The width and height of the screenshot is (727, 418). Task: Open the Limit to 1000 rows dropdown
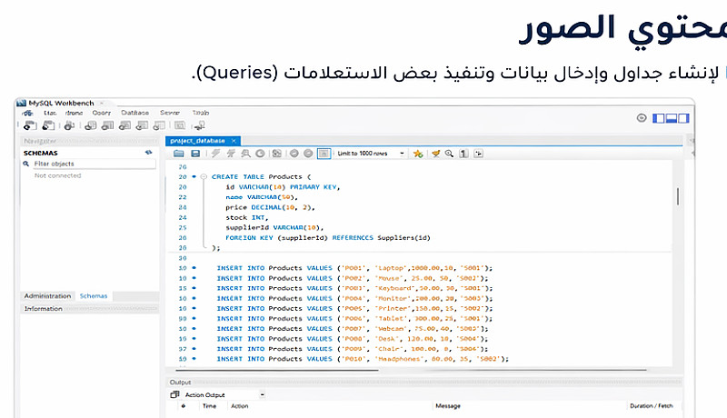click(371, 154)
